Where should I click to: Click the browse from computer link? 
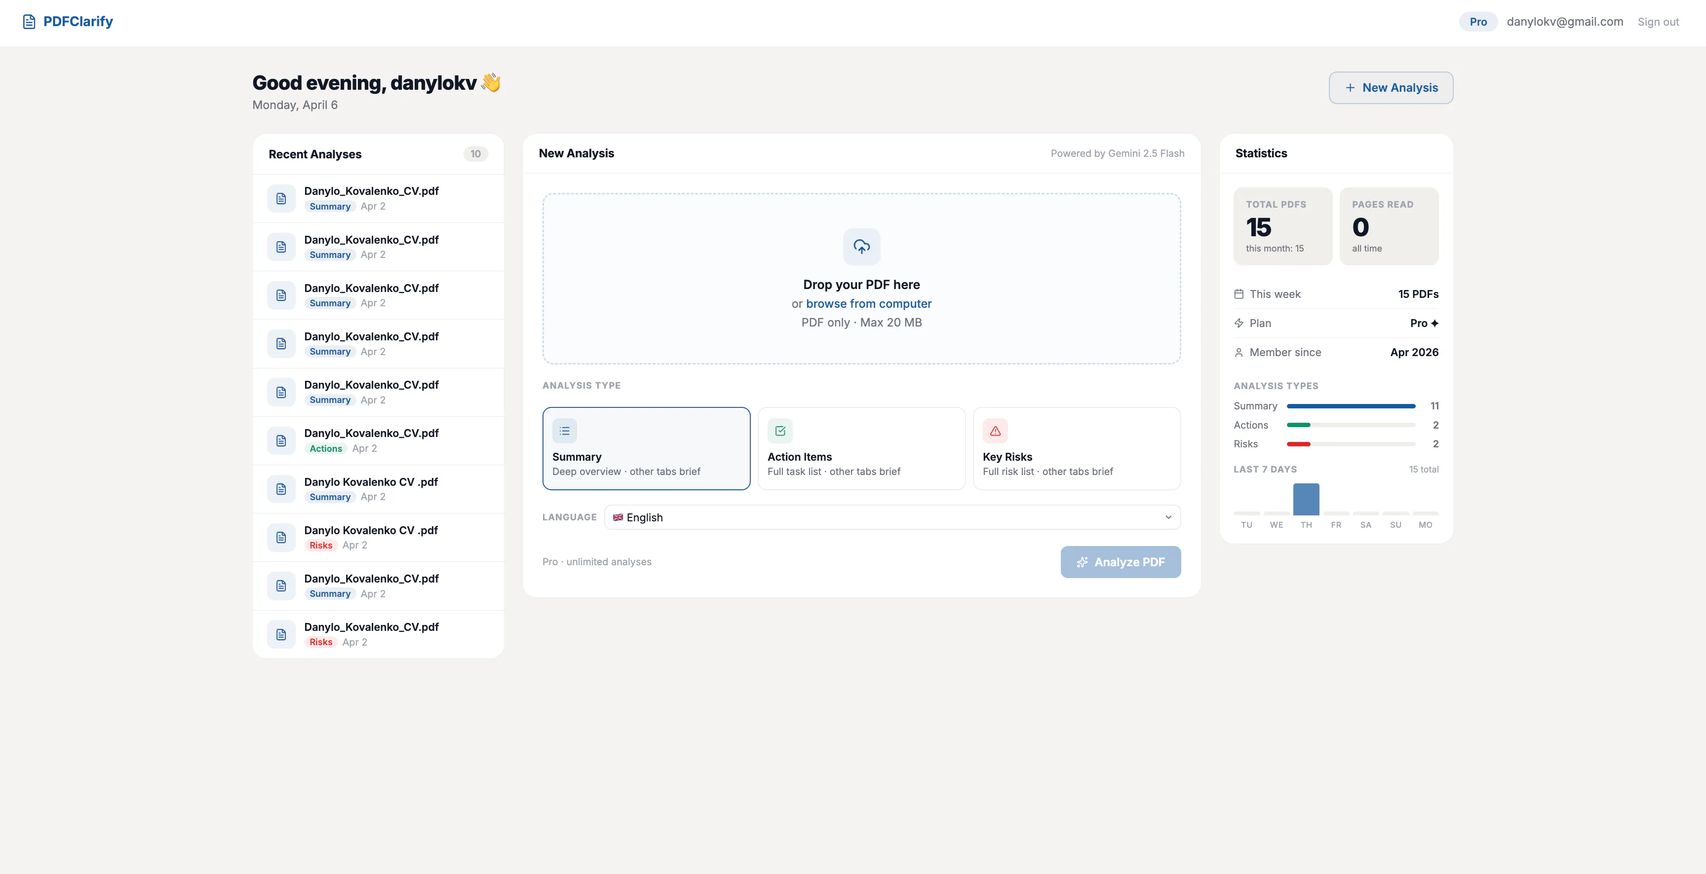(x=868, y=304)
